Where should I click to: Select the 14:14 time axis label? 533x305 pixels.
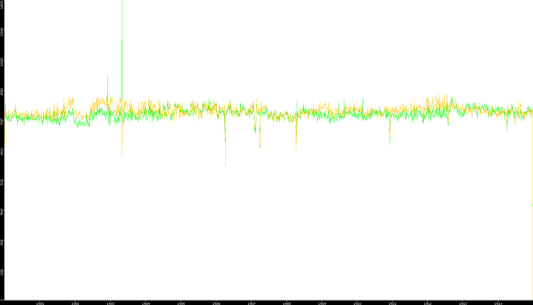coord(498,304)
